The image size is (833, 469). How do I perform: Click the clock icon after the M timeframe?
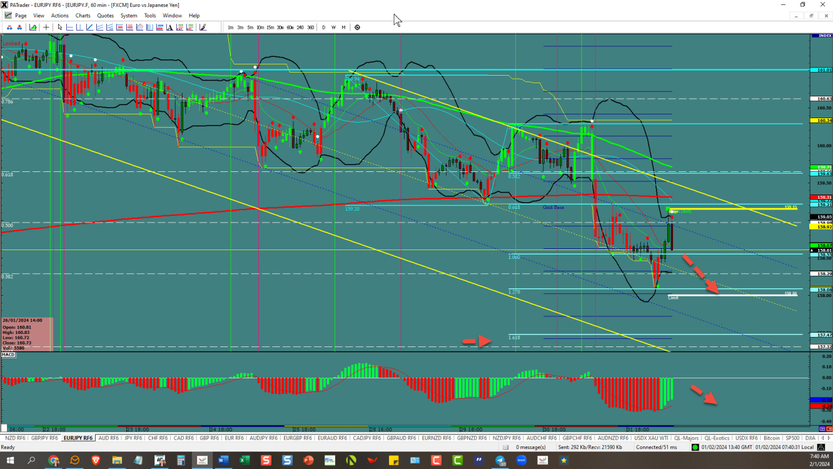tap(357, 28)
